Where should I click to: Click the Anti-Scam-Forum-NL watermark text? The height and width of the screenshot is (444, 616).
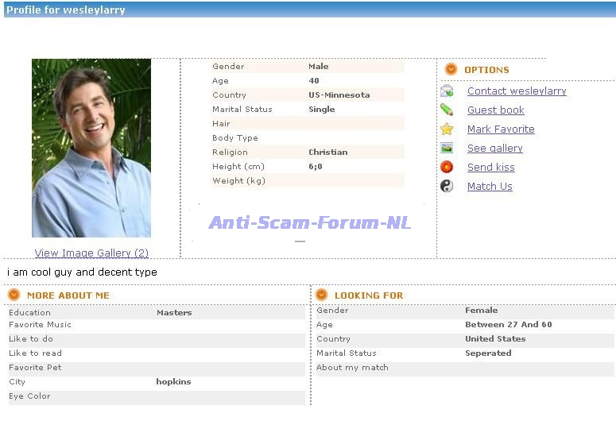309,223
